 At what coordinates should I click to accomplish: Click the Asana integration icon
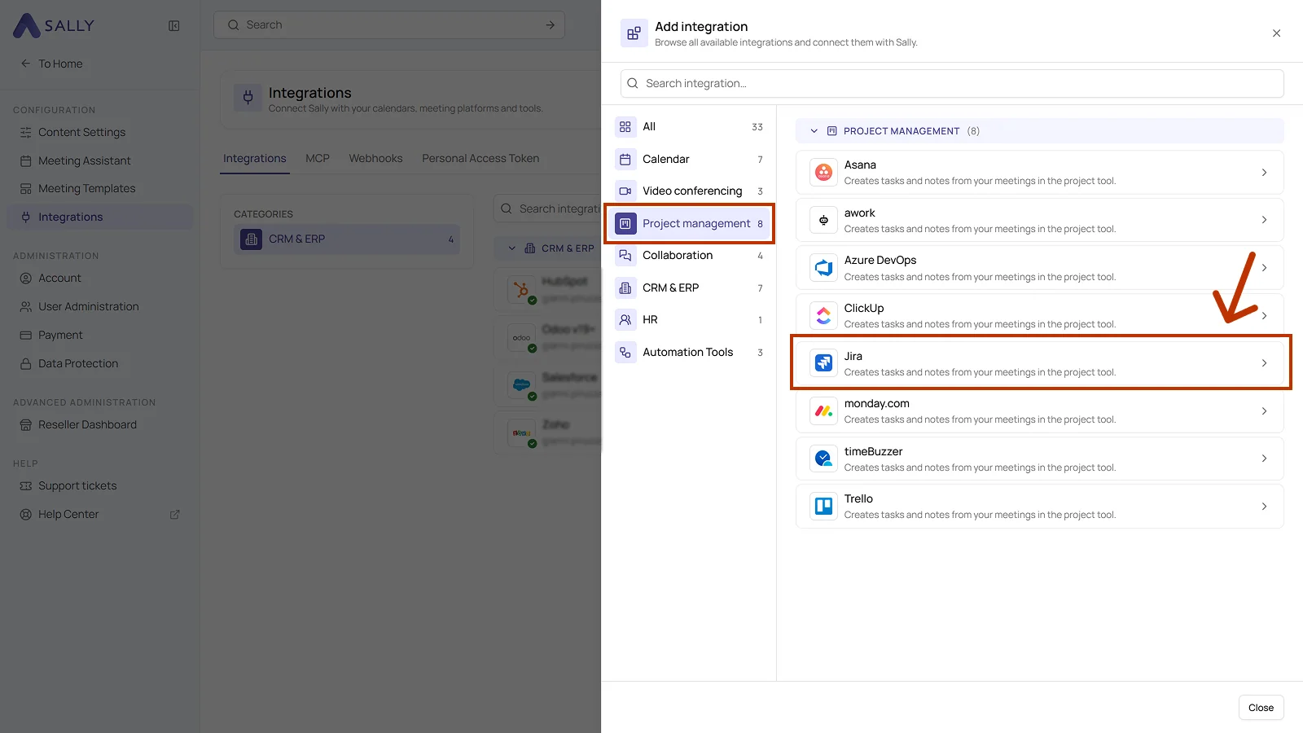pyautogui.click(x=823, y=173)
